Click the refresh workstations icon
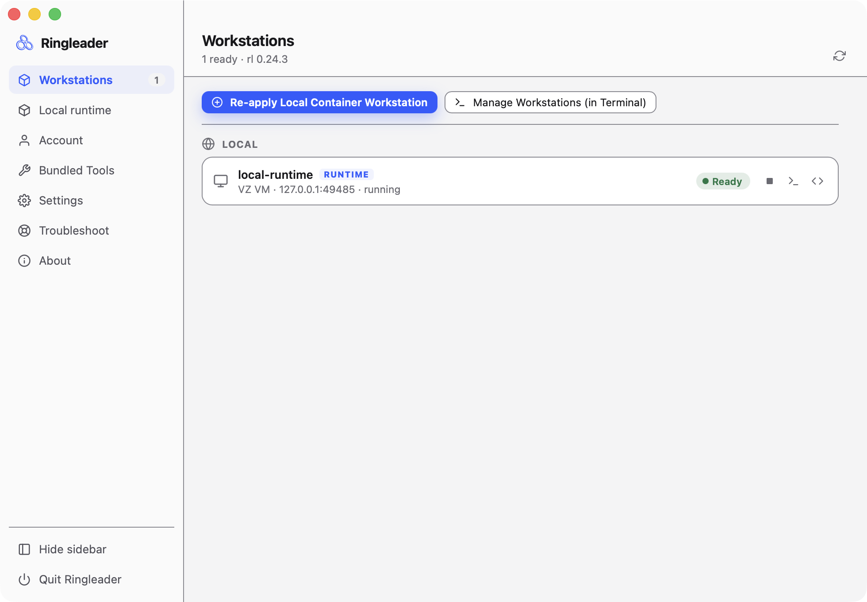 (839, 56)
